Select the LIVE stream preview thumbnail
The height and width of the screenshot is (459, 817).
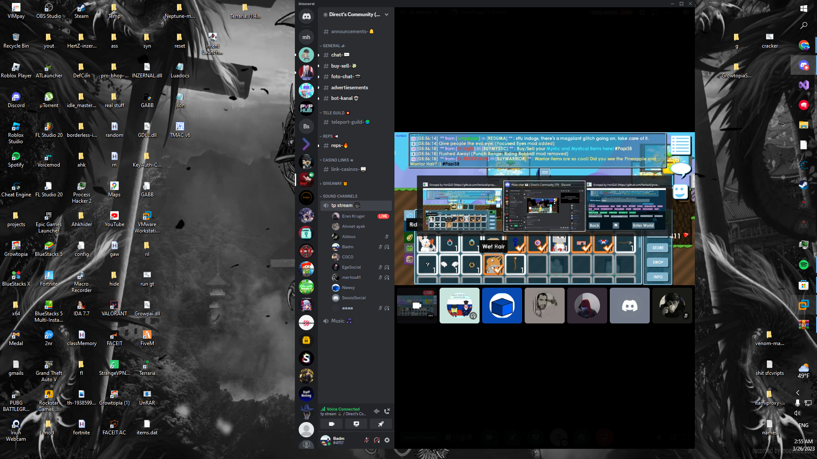[x=417, y=306]
